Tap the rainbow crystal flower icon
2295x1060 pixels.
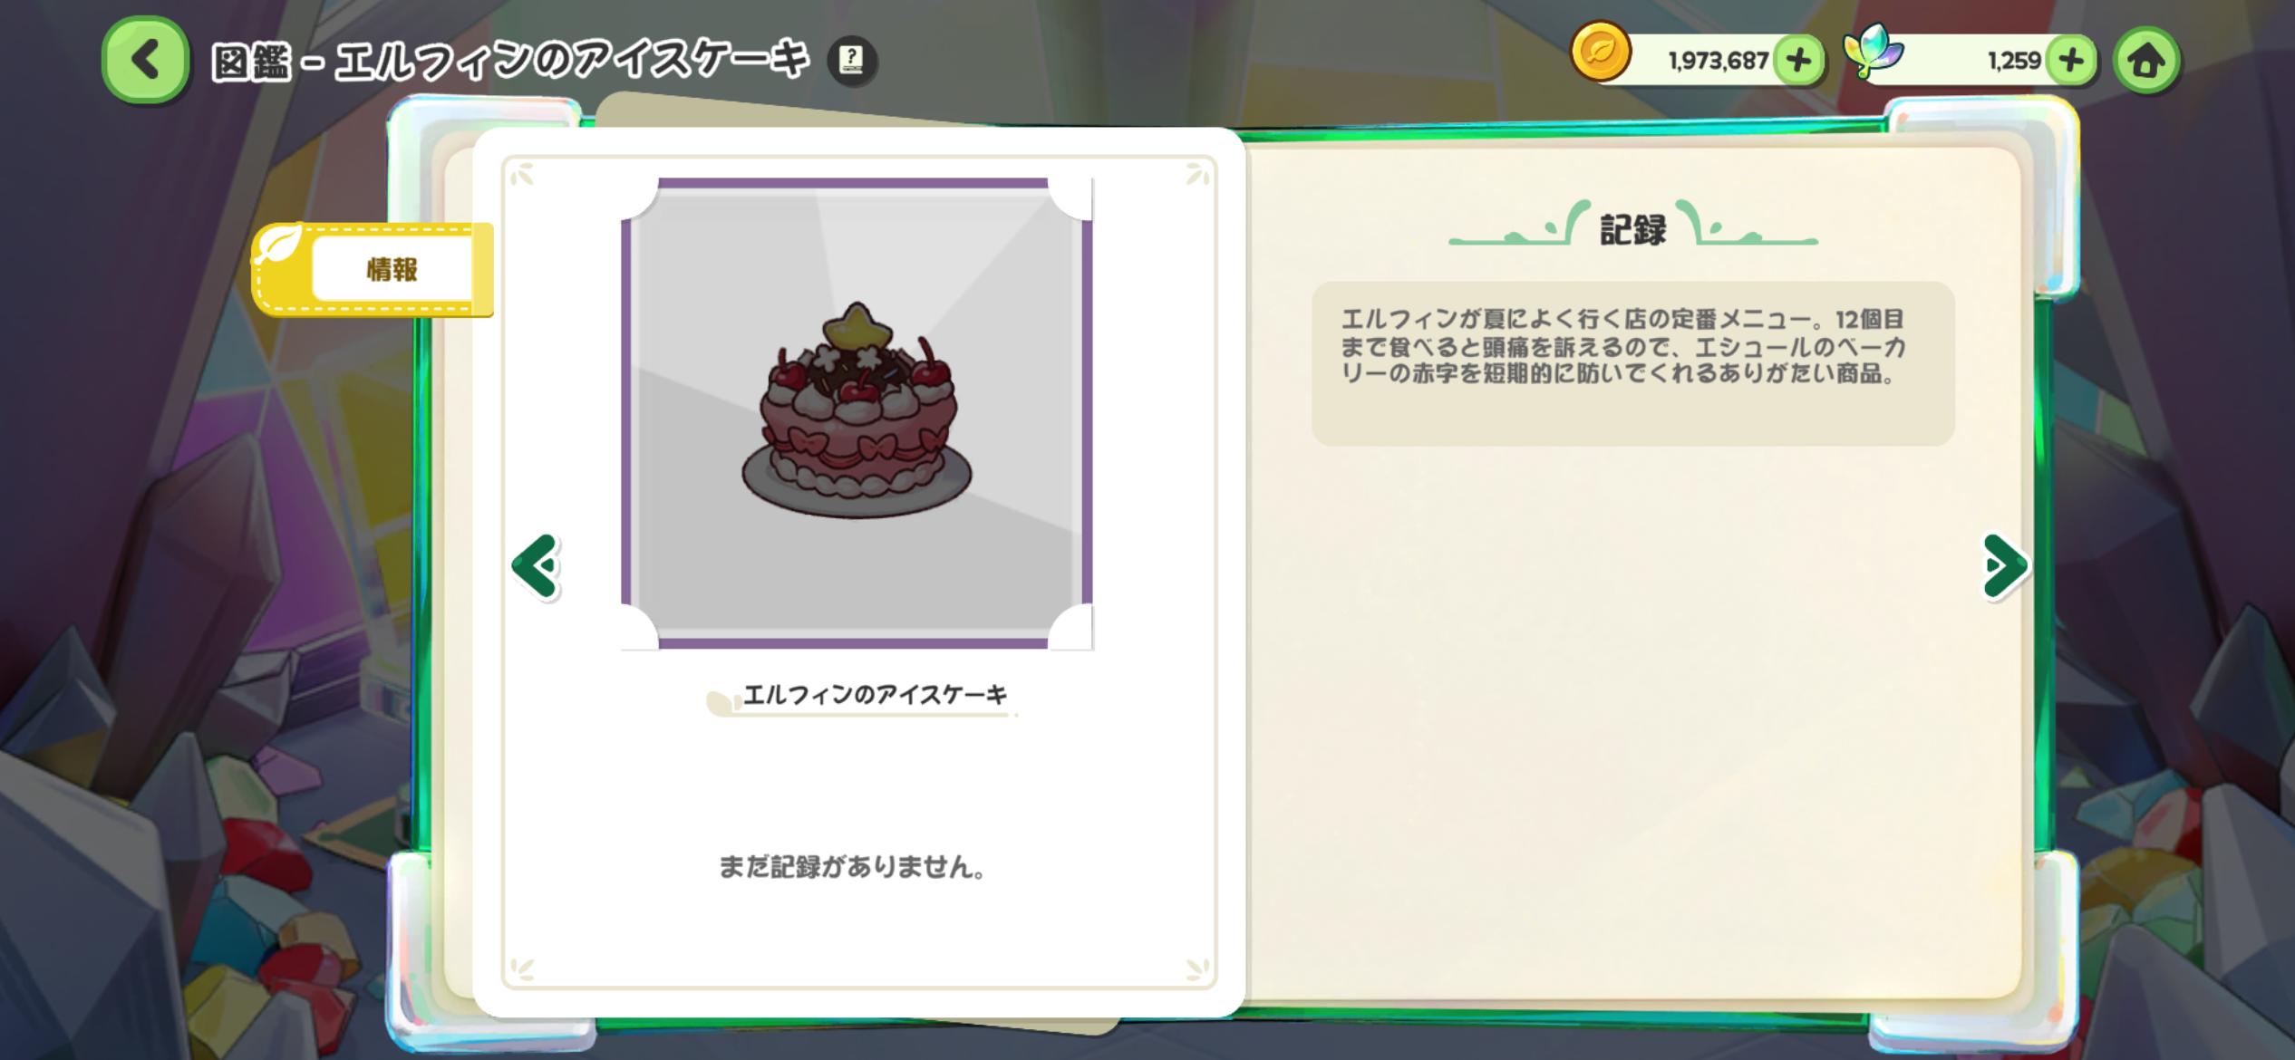(x=1874, y=53)
